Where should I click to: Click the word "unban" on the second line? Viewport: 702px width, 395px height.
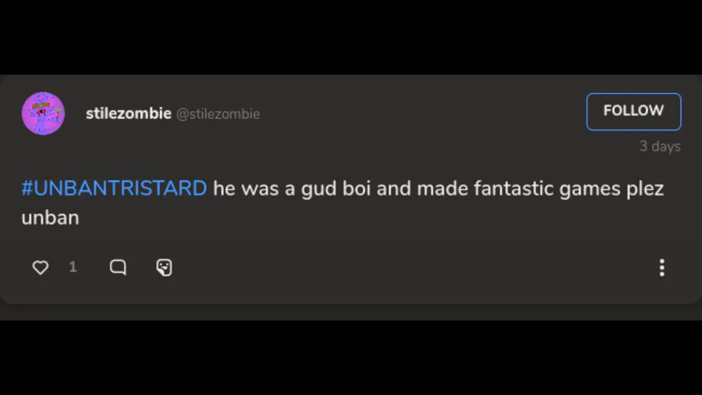pyautogui.click(x=50, y=217)
